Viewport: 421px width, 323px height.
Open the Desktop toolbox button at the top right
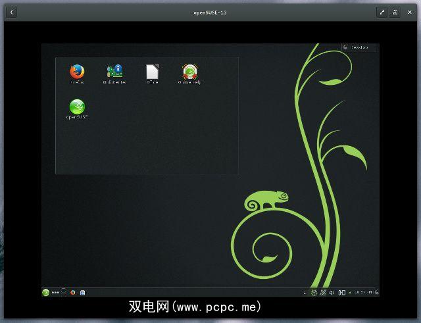tap(360, 47)
